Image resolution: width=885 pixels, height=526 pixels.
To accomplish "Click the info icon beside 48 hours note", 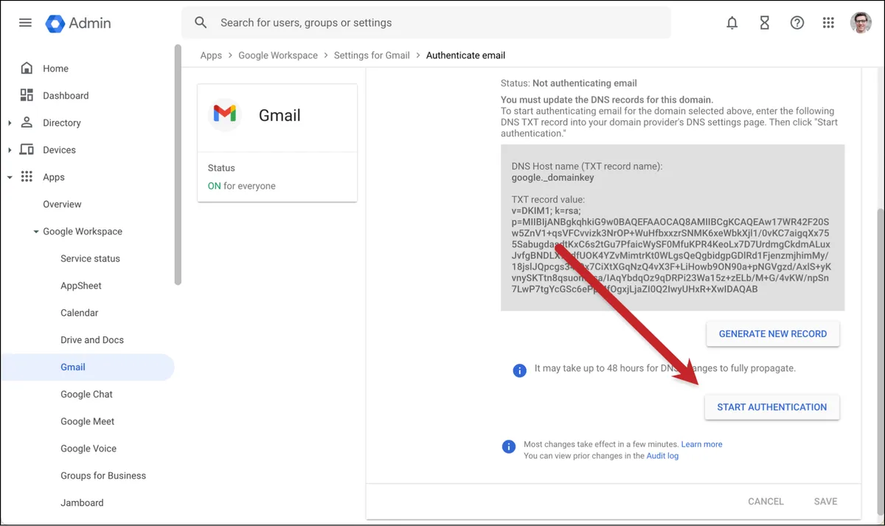I will [519, 370].
